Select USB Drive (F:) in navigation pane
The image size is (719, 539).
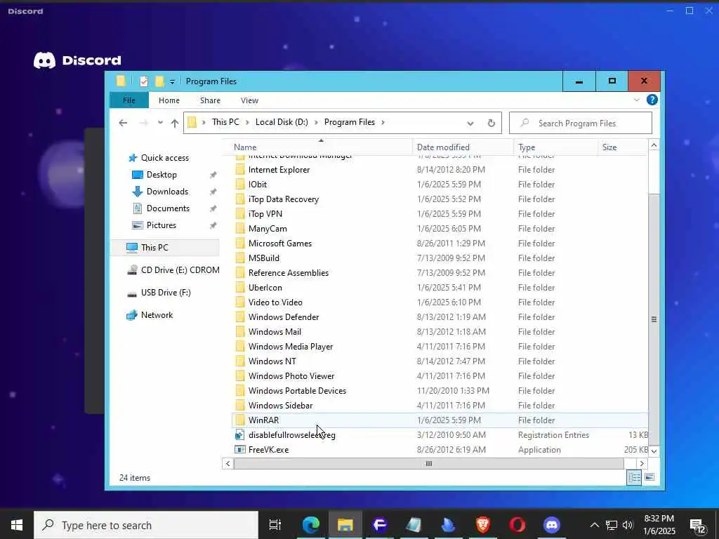166,293
